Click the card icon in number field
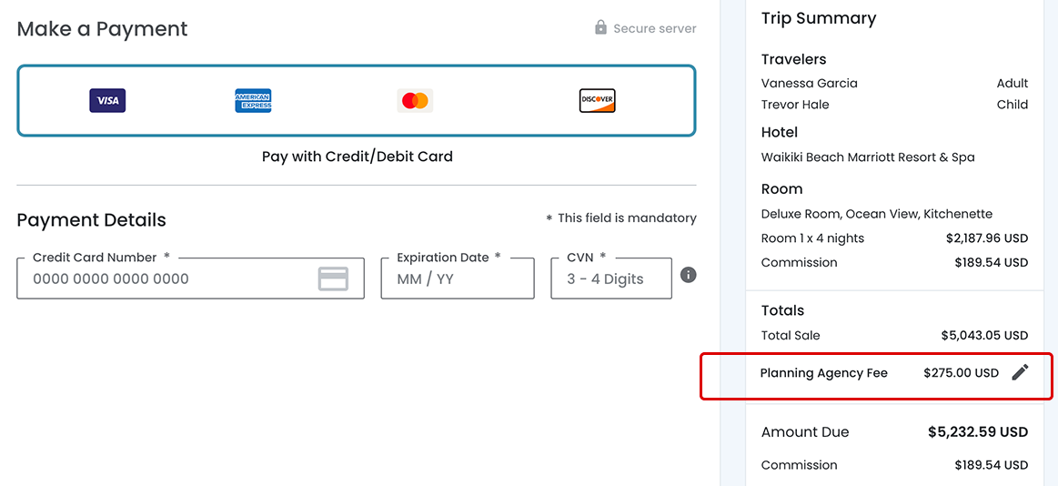1058x486 pixels. click(x=333, y=278)
